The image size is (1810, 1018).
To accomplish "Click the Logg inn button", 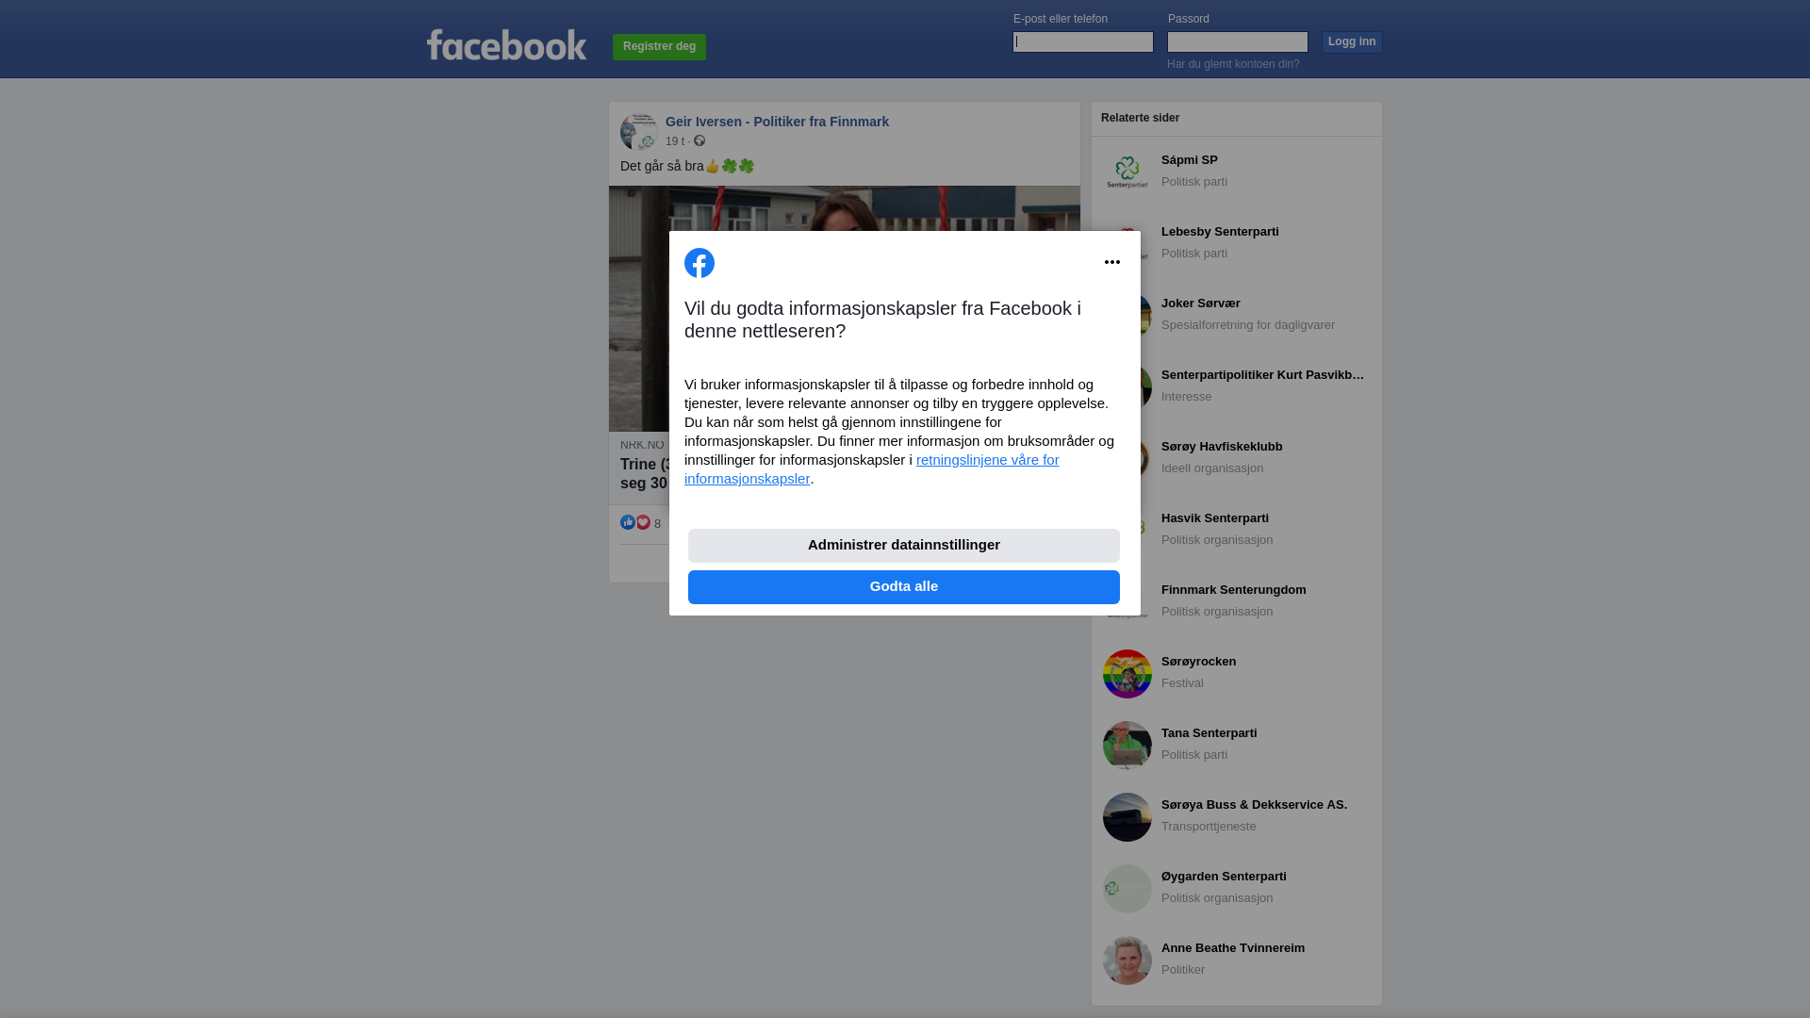I will (1352, 42).
